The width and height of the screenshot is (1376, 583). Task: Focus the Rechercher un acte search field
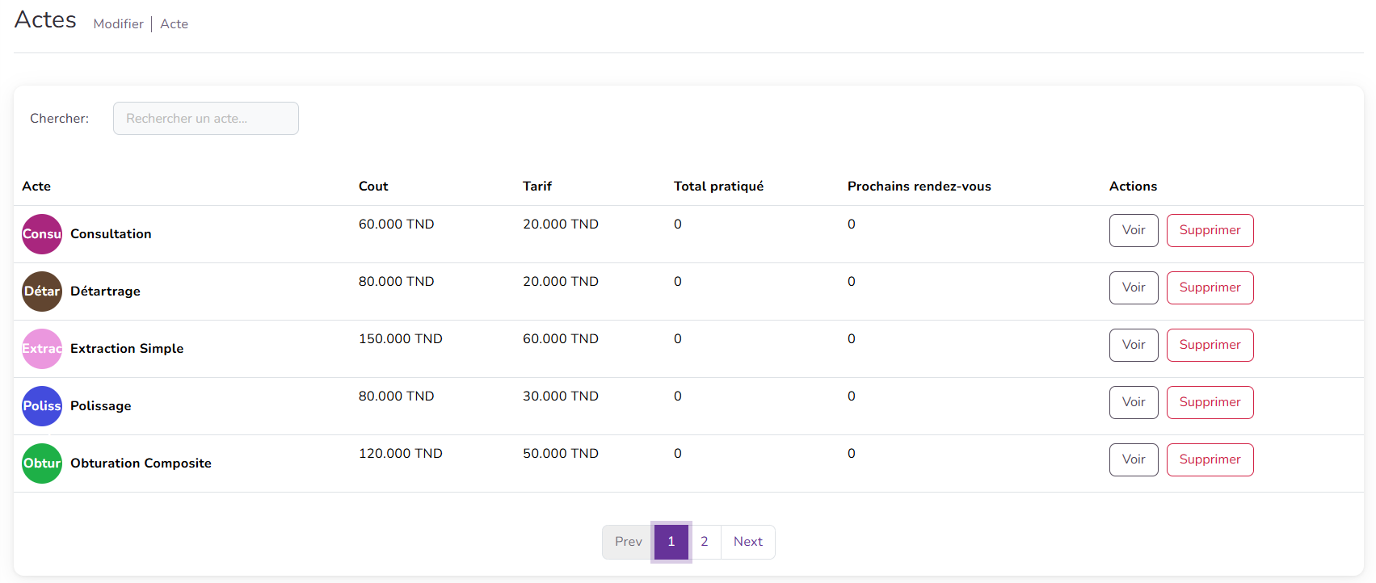[x=205, y=119]
